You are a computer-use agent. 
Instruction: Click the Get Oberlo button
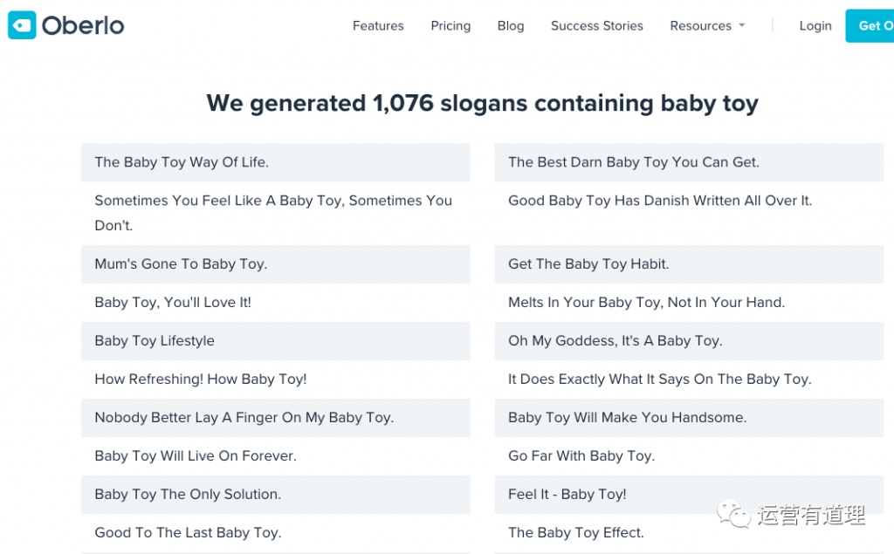coord(870,25)
